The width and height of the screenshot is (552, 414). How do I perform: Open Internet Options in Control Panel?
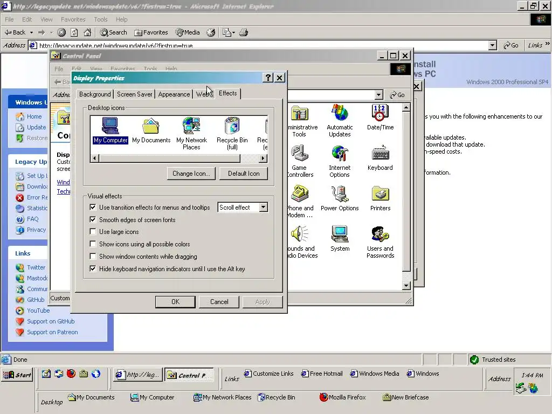point(340,161)
